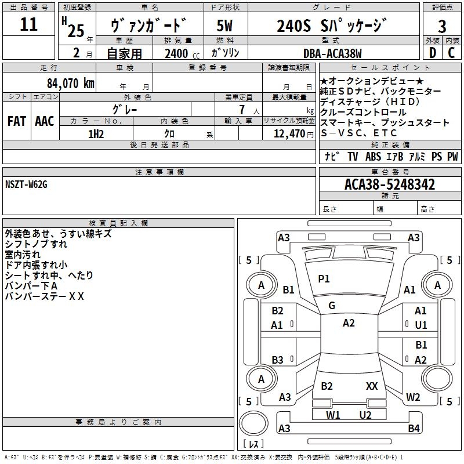
Task: Click the overall evaluation score 3
Action: point(442,26)
